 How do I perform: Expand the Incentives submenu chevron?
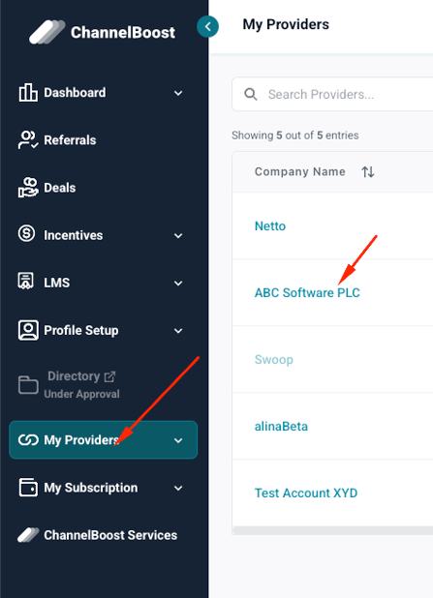[x=178, y=236]
